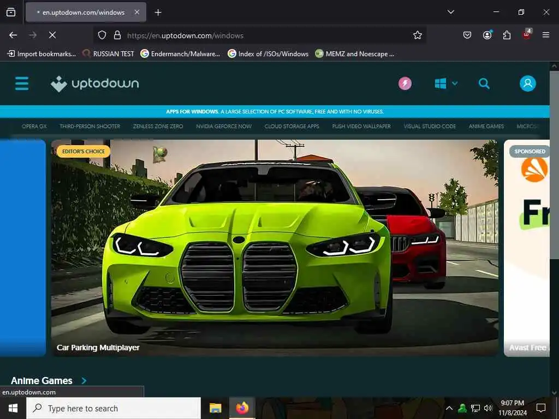The height and width of the screenshot is (419, 559).
Task: Show hidden system tray icons
Action: pos(449,408)
